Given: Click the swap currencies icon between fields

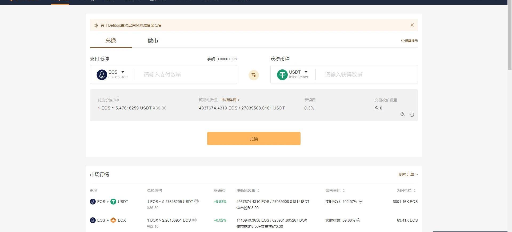Looking at the screenshot, I should [x=254, y=75].
